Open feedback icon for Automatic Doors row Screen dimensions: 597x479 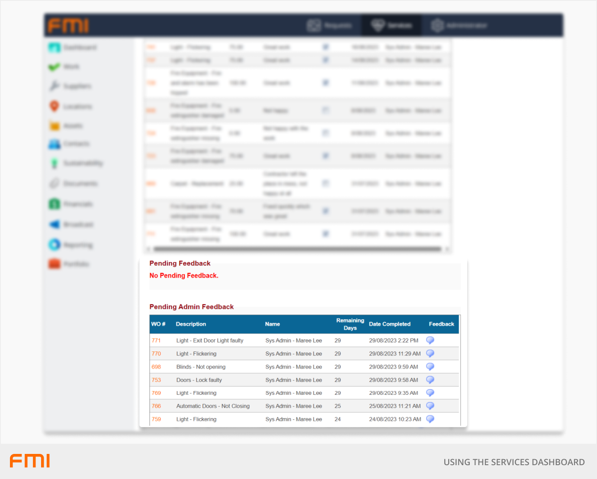coord(430,406)
